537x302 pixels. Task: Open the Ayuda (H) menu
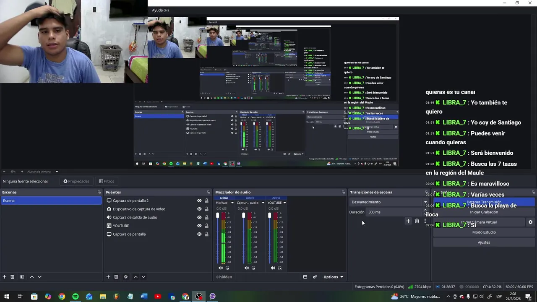click(160, 10)
